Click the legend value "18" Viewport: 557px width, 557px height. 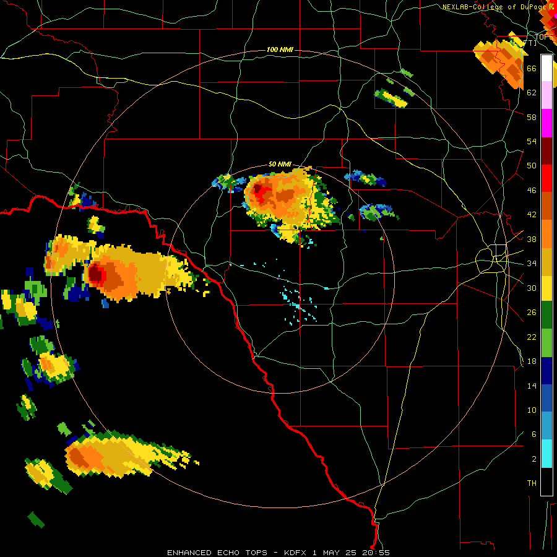click(532, 361)
